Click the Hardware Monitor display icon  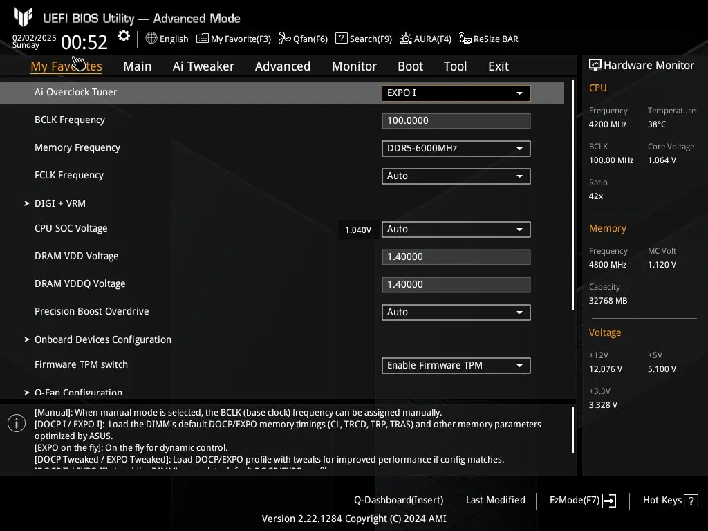pos(595,66)
